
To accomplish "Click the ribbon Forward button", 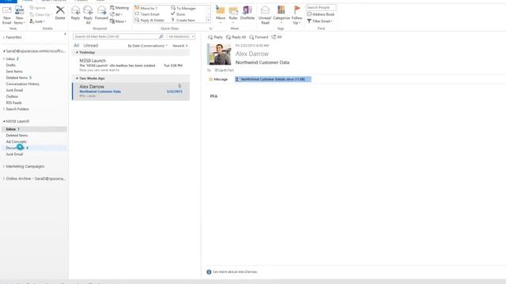I will (x=101, y=13).
